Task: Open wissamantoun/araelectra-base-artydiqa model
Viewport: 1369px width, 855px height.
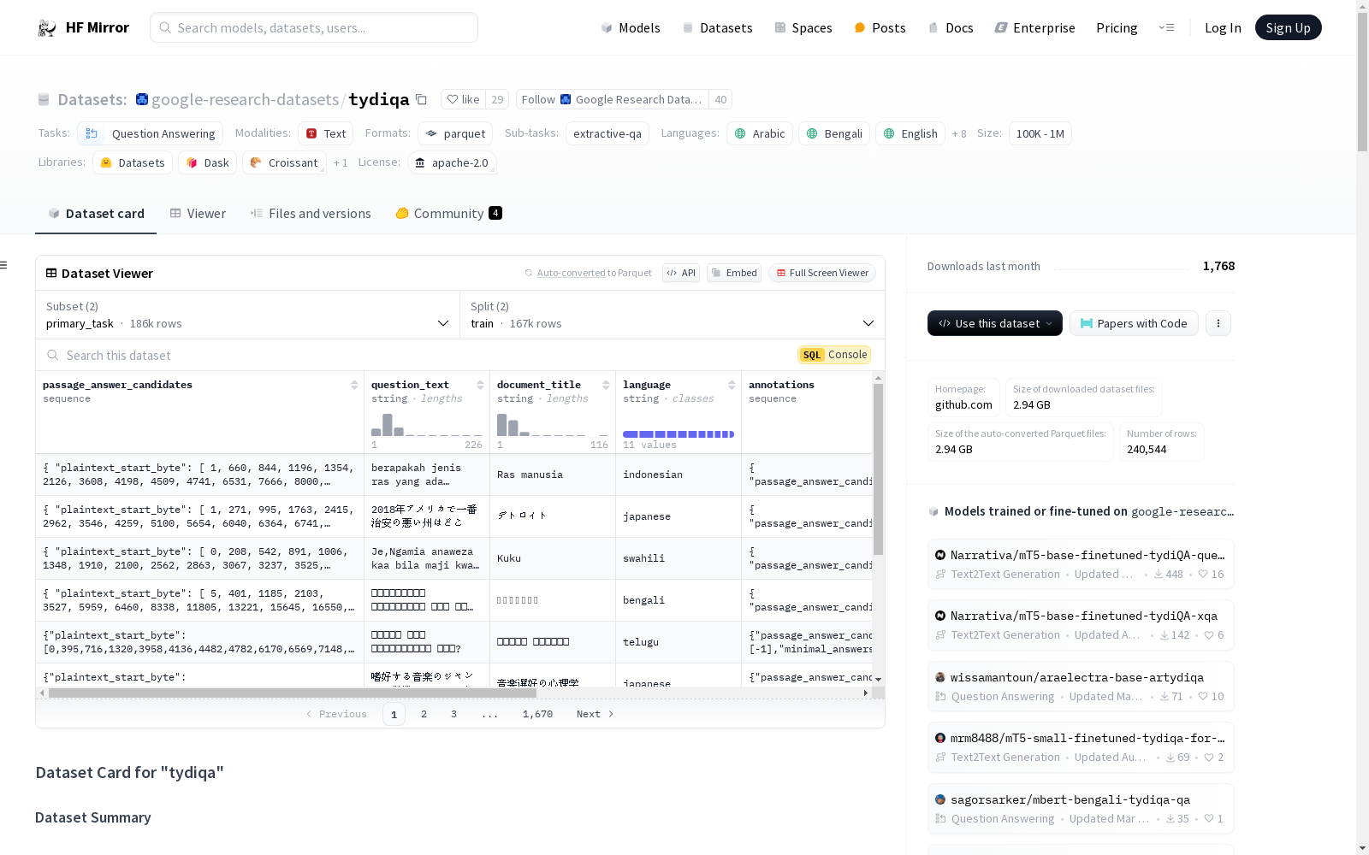Action: (x=1081, y=687)
